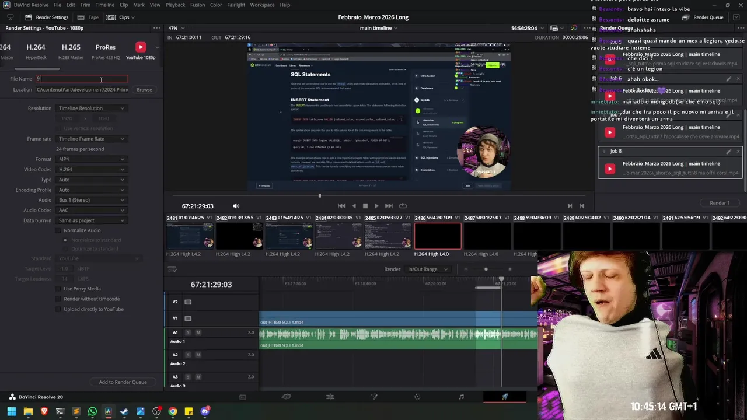The width and height of the screenshot is (747, 420).
Task: Enable Normalize Audio checkbox
Action: (x=58, y=230)
